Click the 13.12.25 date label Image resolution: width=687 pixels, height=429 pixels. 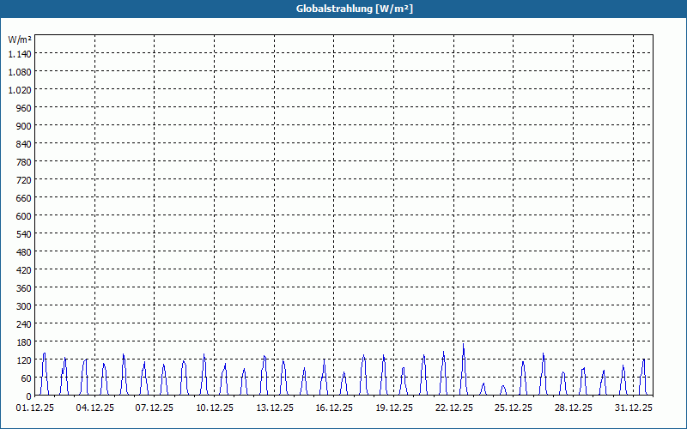click(x=274, y=408)
